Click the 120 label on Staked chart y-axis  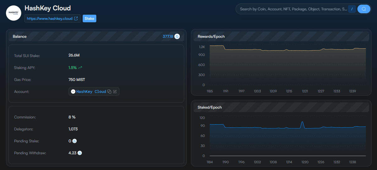point(202,118)
